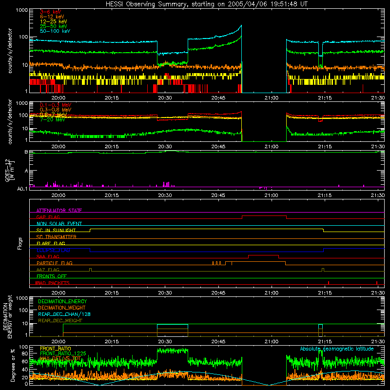Viewport: 390px width, 390px height.
Task: Pick the FLARE_FLAG label
Action: 51,243
